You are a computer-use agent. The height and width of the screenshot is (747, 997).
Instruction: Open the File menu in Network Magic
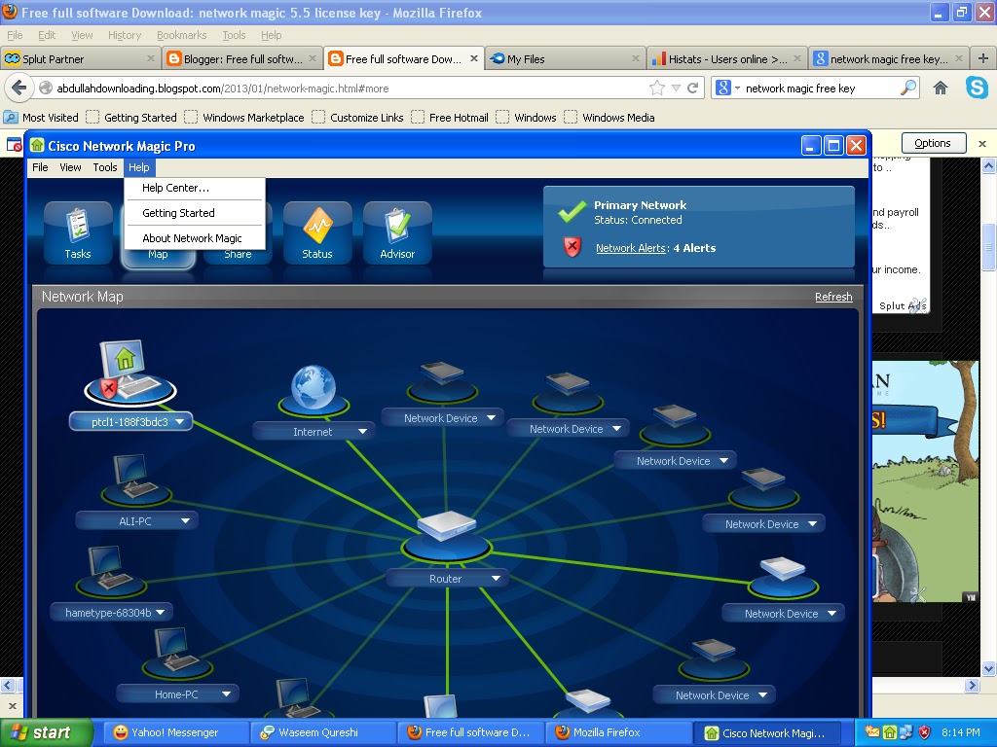(x=40, y=167)
